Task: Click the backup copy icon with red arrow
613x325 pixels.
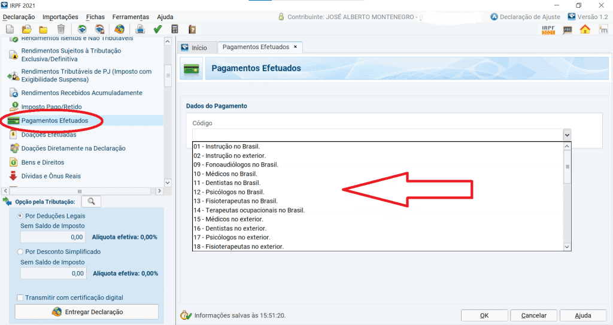Action: (100, 29)
